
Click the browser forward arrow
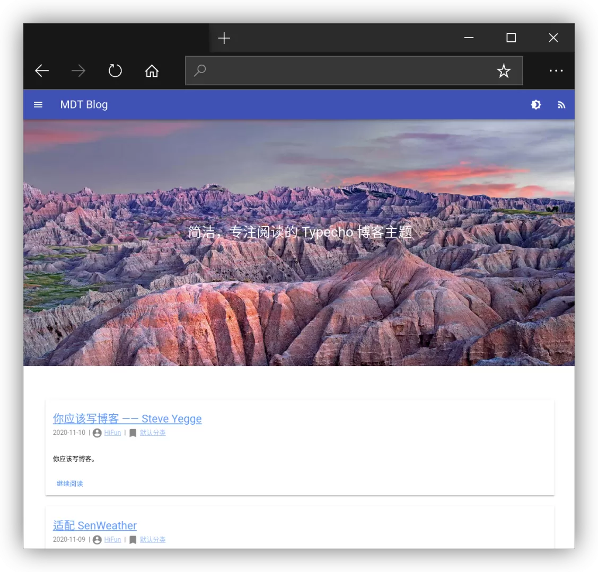coord(78,71)
